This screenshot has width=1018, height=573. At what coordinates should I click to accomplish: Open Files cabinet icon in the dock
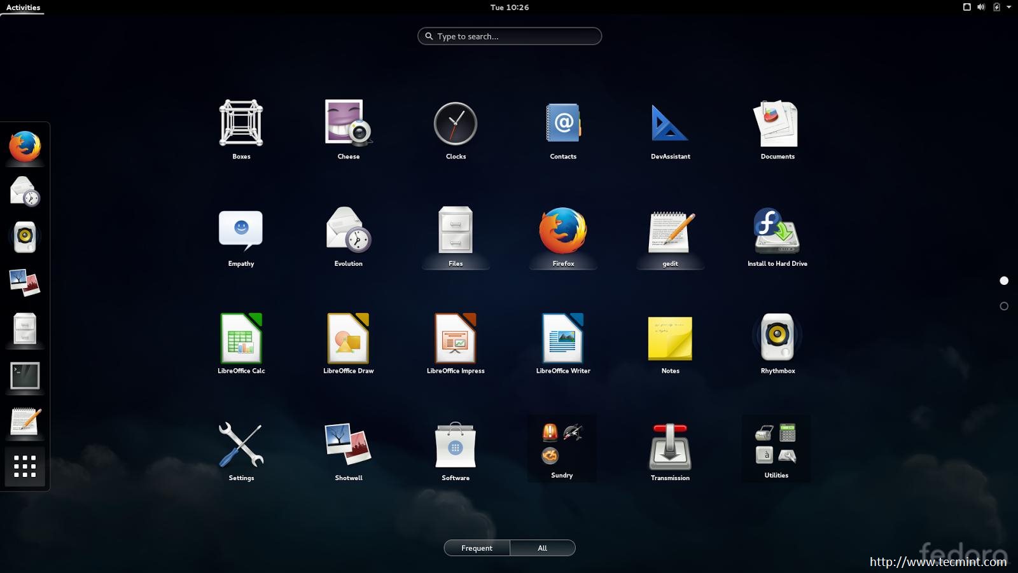pyautogui.click(x=25, y=329)
